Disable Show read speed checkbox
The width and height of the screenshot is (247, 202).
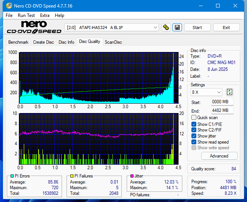(194, 142)
